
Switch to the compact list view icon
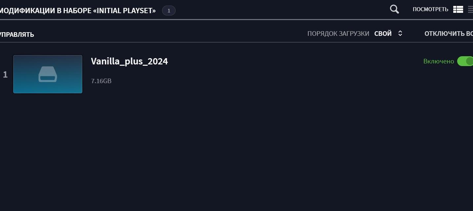coord(470,10)
